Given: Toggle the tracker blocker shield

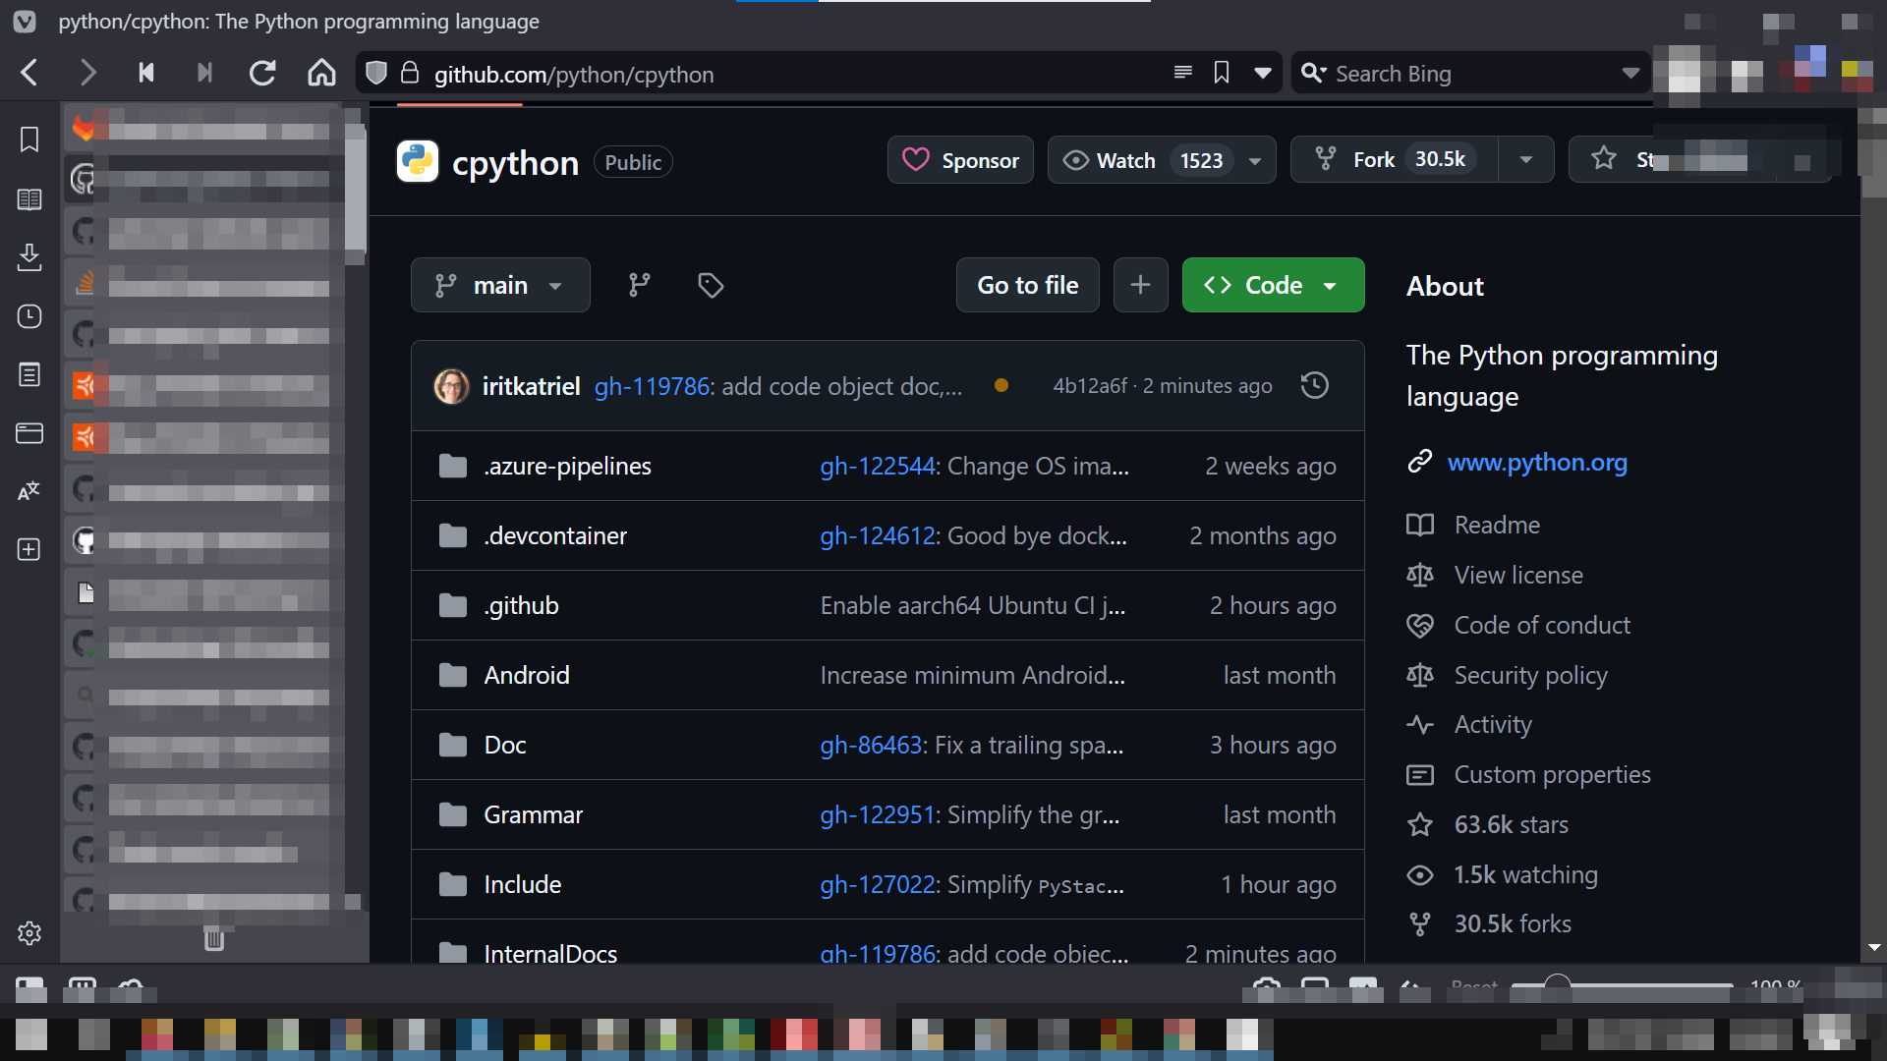Looking at the screenshot, I should pos(376,74).
